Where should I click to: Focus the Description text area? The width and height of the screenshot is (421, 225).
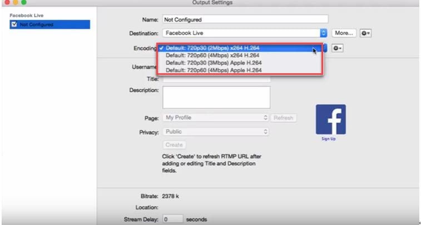pyautogui.click(x=216, y=97)
